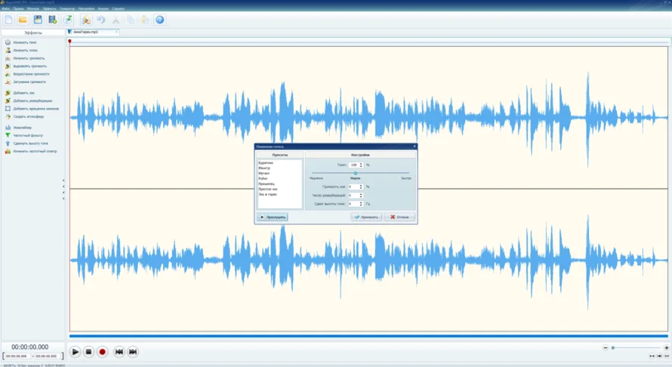This screenshot has height=367, width=672.
Task: Open the Эффекты menu in the menu bar
Action: click(48, 8)
